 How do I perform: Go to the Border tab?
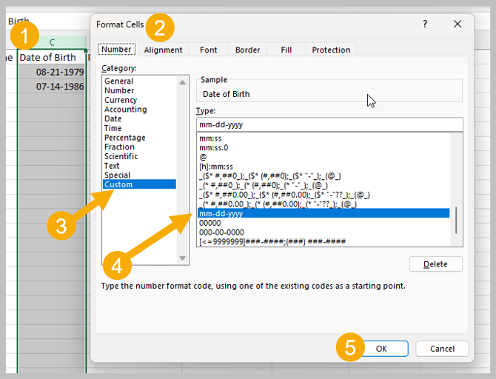(x=248, y=50)
